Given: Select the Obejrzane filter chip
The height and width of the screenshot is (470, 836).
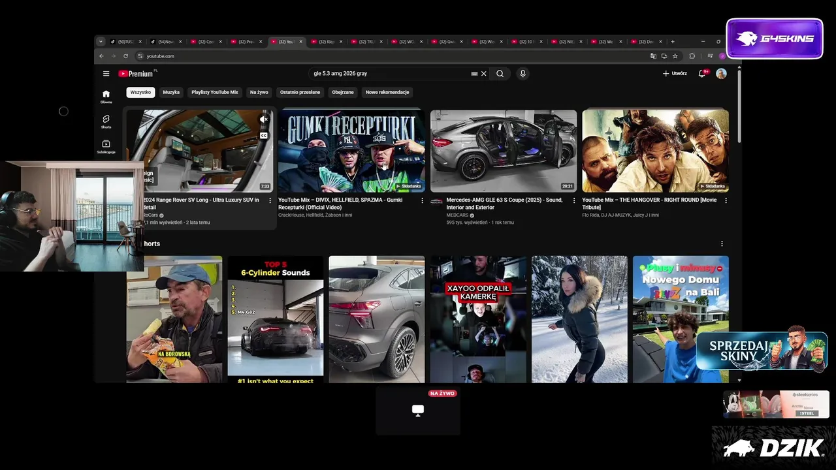Looking at the screenshot, I should tap(343, 92).
